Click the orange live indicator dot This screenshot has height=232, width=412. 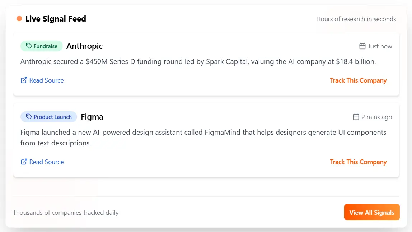pos(19,19)
